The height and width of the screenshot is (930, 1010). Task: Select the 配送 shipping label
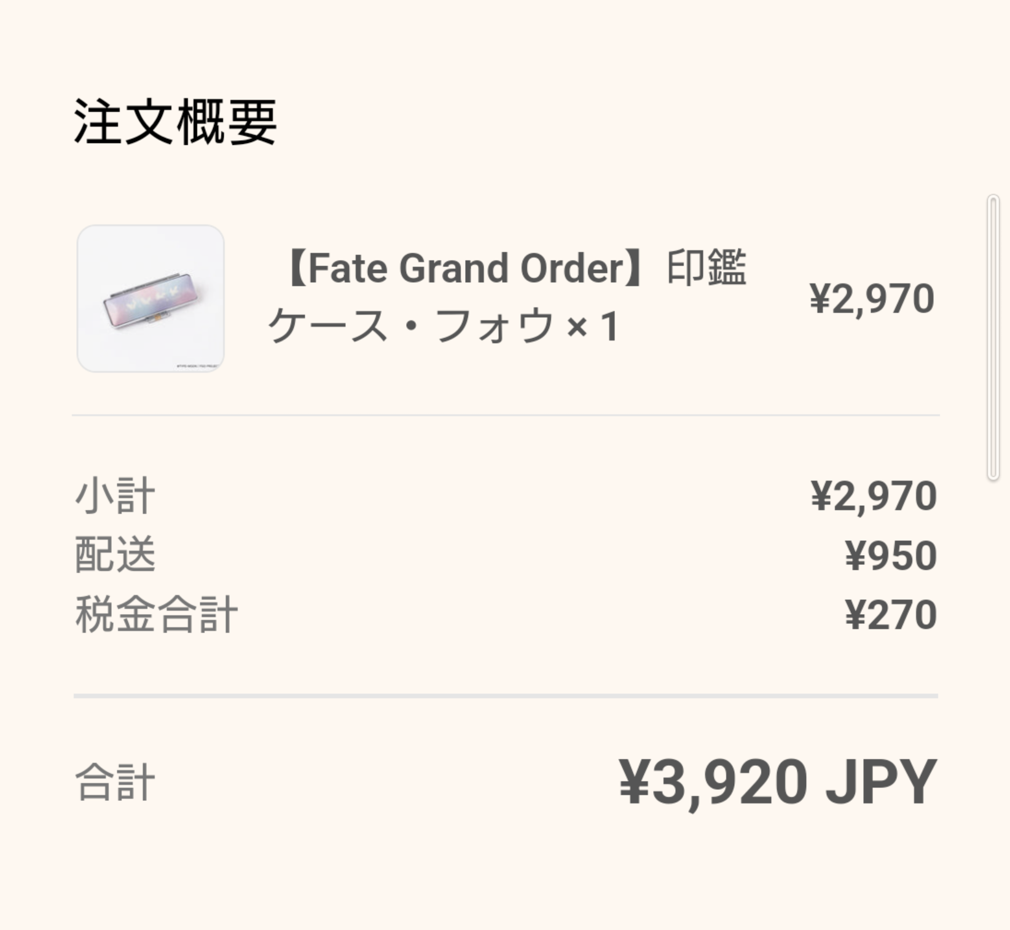click(115, 555)
